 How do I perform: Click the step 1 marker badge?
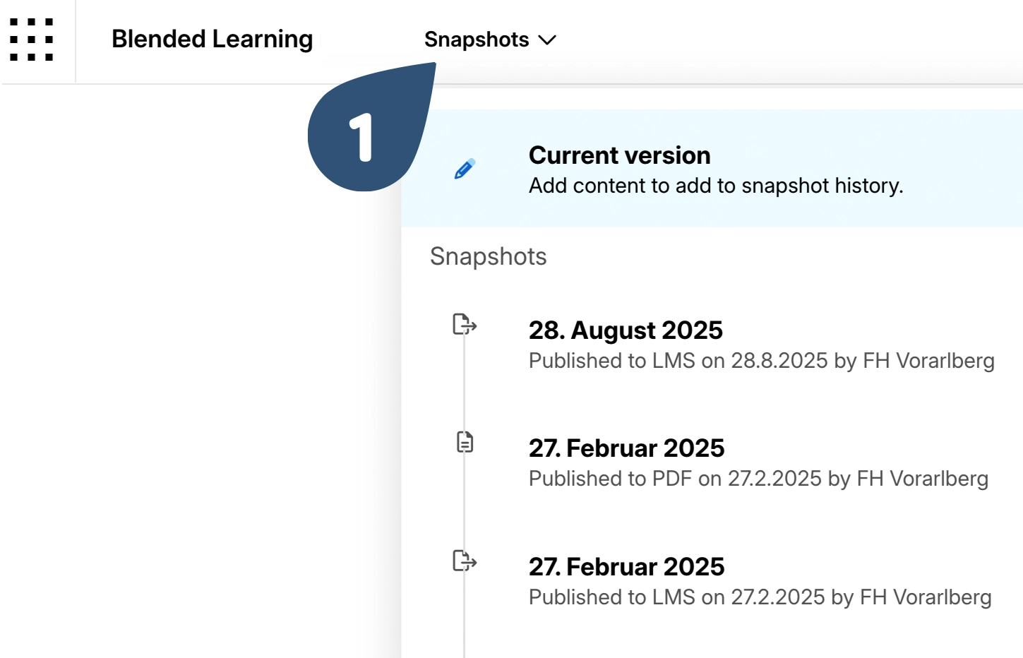tap(361, 139)
